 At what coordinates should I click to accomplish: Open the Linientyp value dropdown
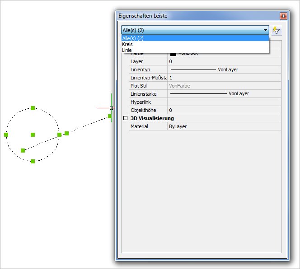pos(224,70)
